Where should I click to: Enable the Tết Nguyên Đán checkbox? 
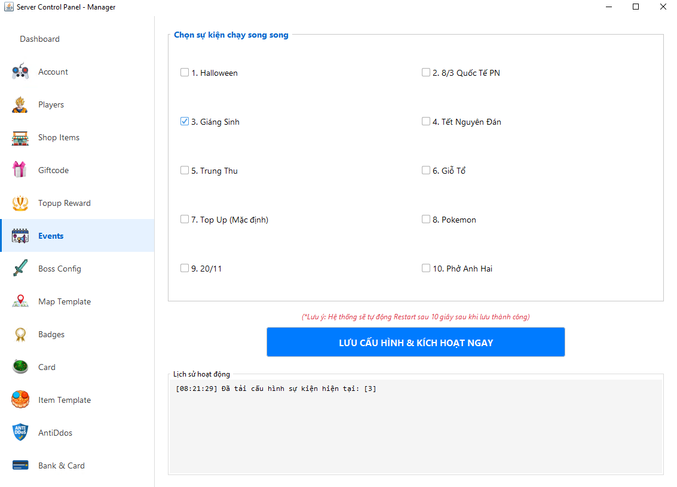tap(425, 121)
